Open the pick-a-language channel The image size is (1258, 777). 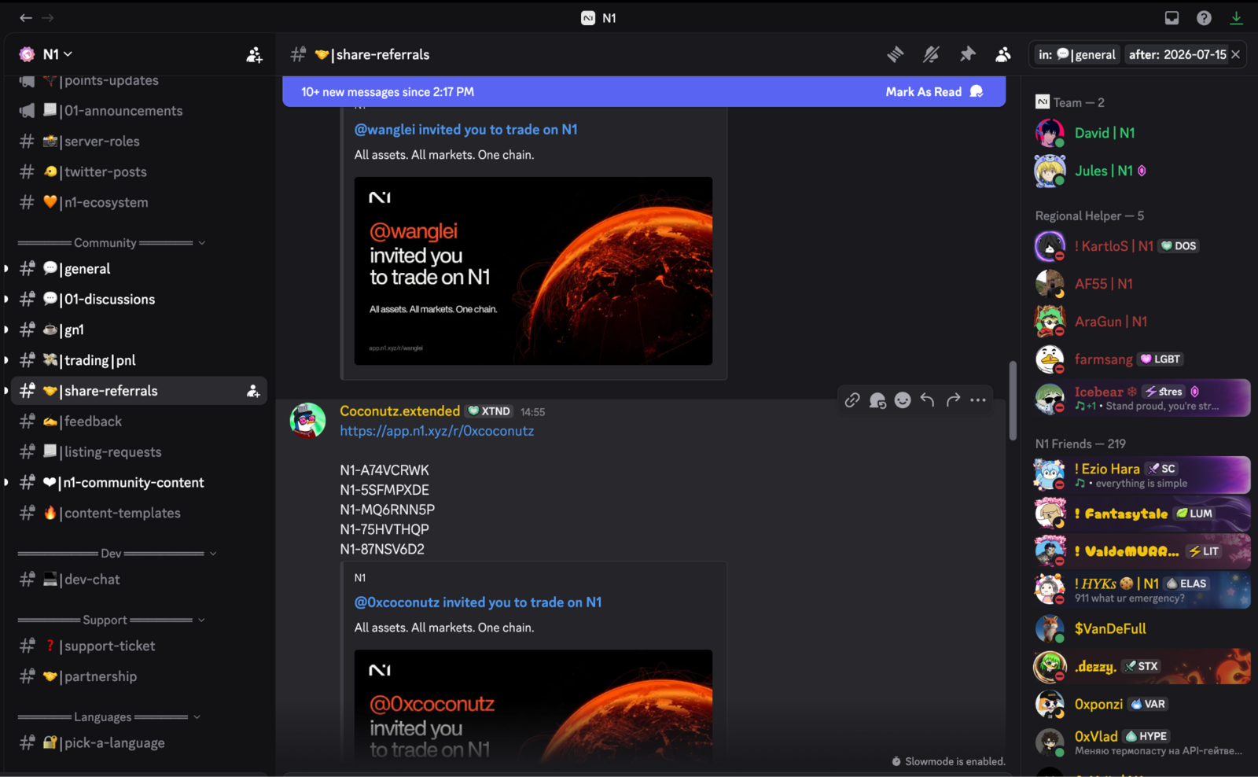click(x=139, y=743)
